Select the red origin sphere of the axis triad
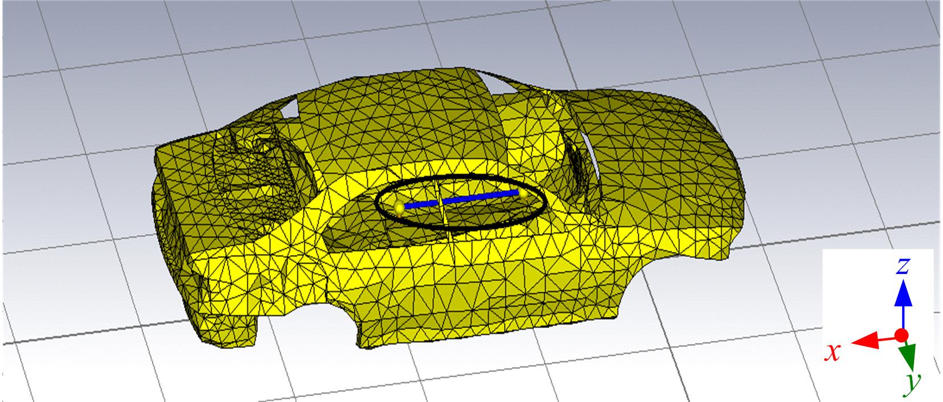The width and height of the screenshot is (943, 402). point(901,335)
